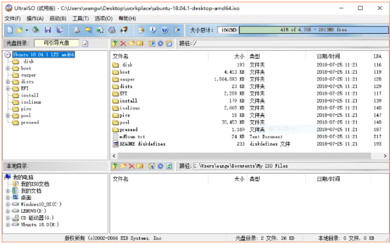This screenshot has width=390, height=244.
Task: Click the folder-clock icon in disc toolbar
Action: coord(169,43)
